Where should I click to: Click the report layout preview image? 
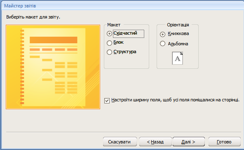(x=53, y=67)
